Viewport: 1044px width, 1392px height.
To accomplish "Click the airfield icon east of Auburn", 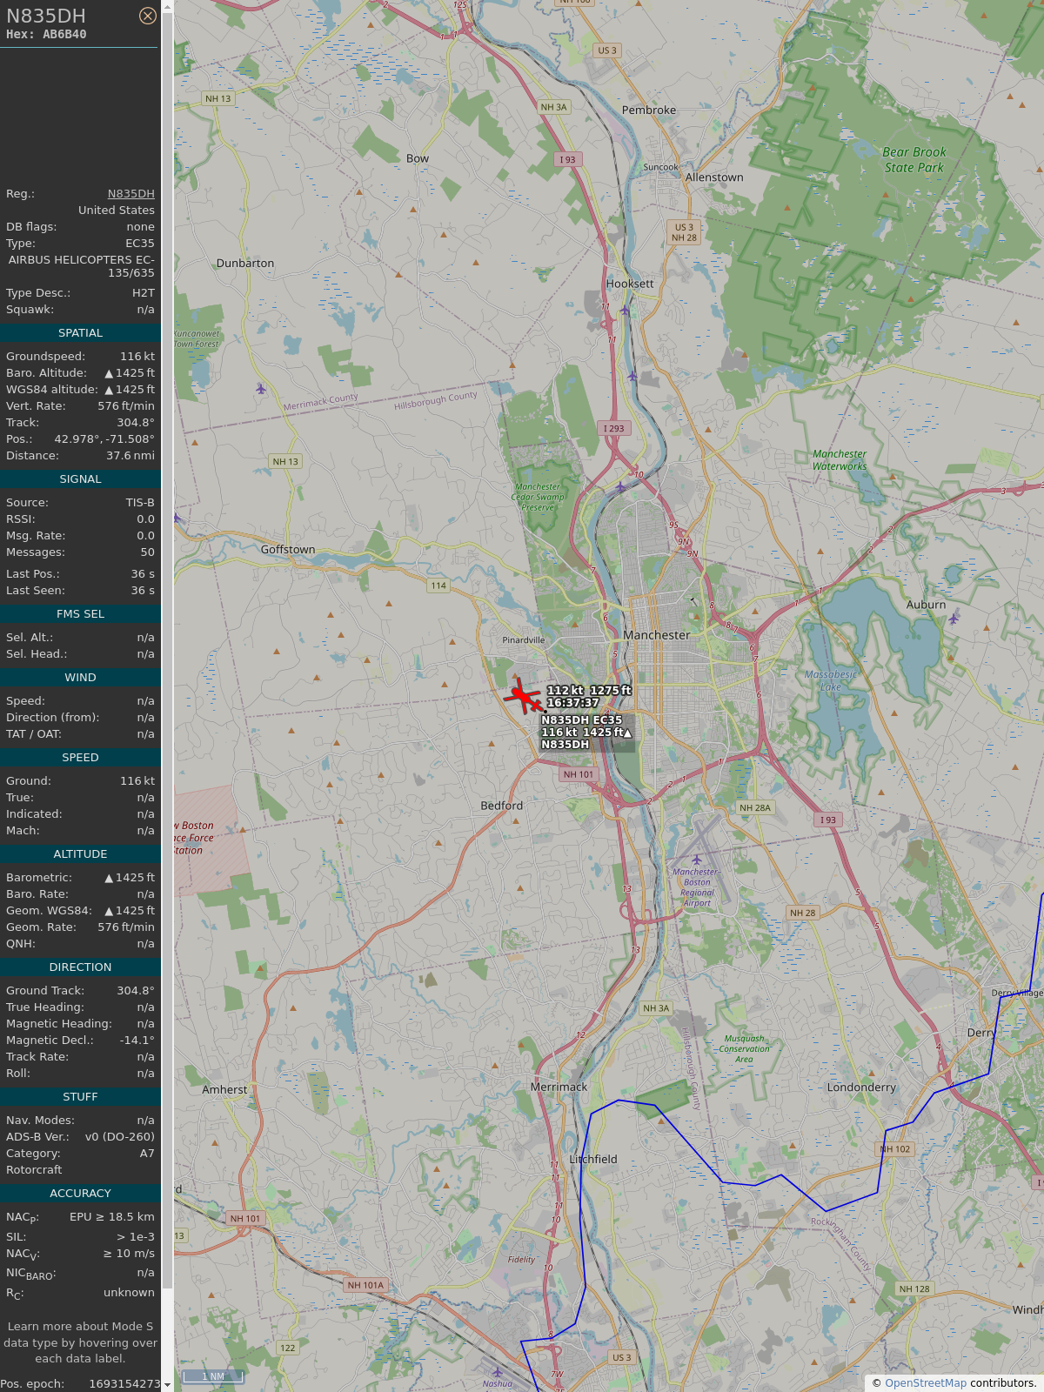I will pyautogui.click(x=954, y=618).
